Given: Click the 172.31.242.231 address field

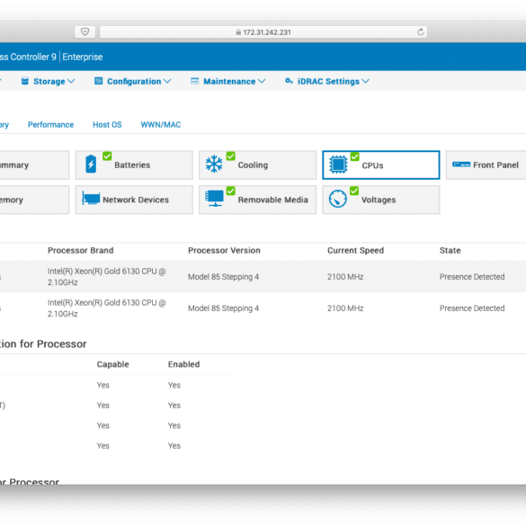Looking at the screenshot, I should pyautogui.click(x=263, y=31).
